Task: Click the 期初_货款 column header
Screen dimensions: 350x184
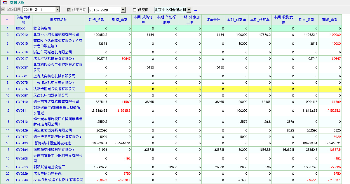Action: click(96, 20)
